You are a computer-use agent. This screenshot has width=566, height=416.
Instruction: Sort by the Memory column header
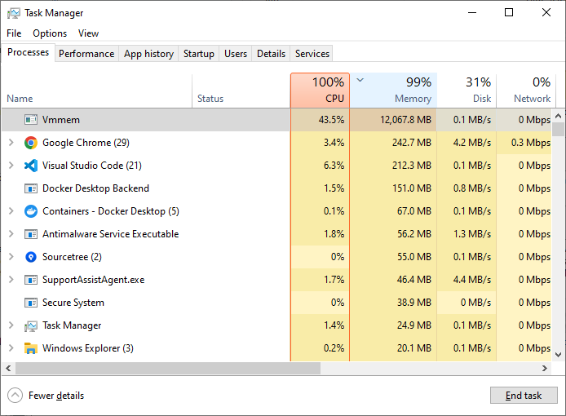pos(393,91)
